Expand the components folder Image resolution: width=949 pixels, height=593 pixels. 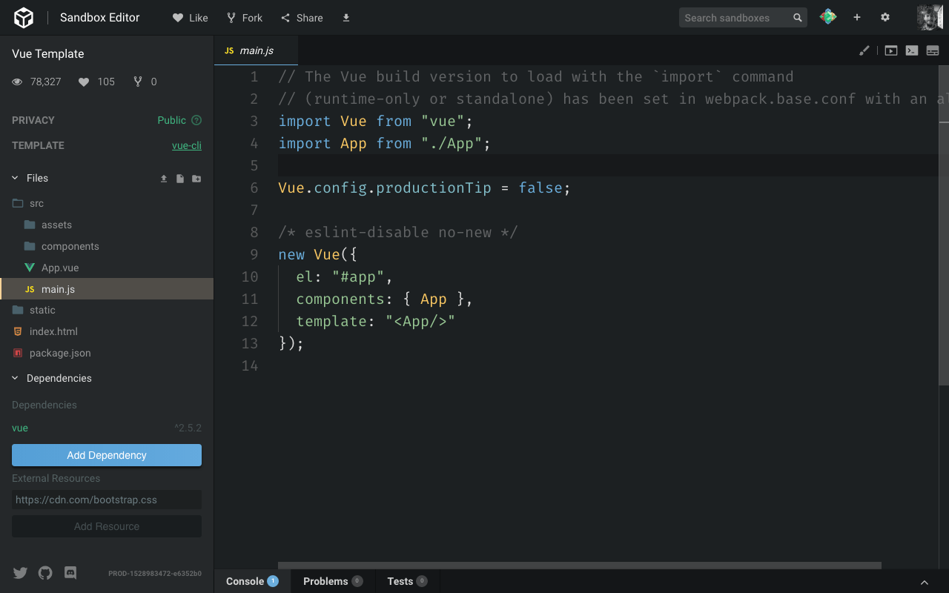point(70,245)
